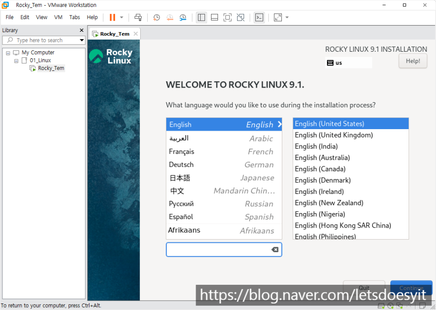This screenshot has height=310, width=436.
Task: Open stretch guest dropdown arrow
Action: point(287,18)
